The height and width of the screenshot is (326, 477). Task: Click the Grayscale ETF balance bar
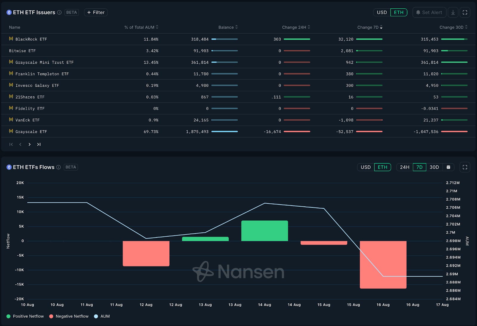click(x=224, y=131)
